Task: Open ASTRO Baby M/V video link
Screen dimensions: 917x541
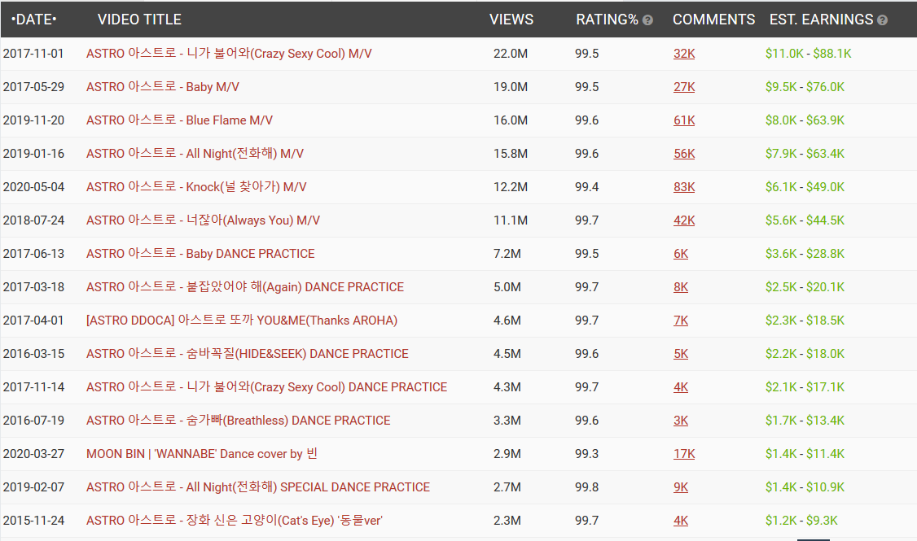Action: (x=163, y=86)
